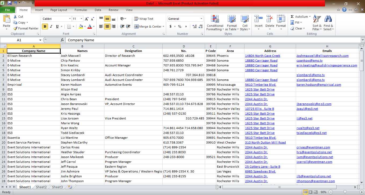This screenshot has height=195, width=365.
Task: Open the 10725 Ellis, Suite B link
Action: [x=260, y=109]
